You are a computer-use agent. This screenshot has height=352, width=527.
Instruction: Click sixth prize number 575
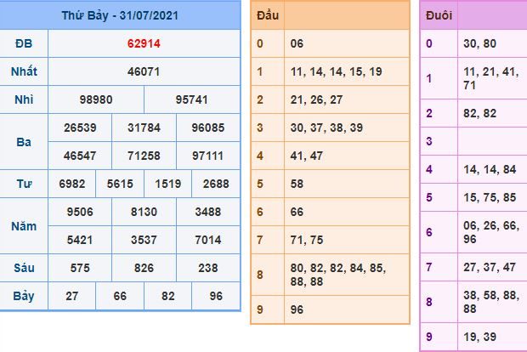80,268
